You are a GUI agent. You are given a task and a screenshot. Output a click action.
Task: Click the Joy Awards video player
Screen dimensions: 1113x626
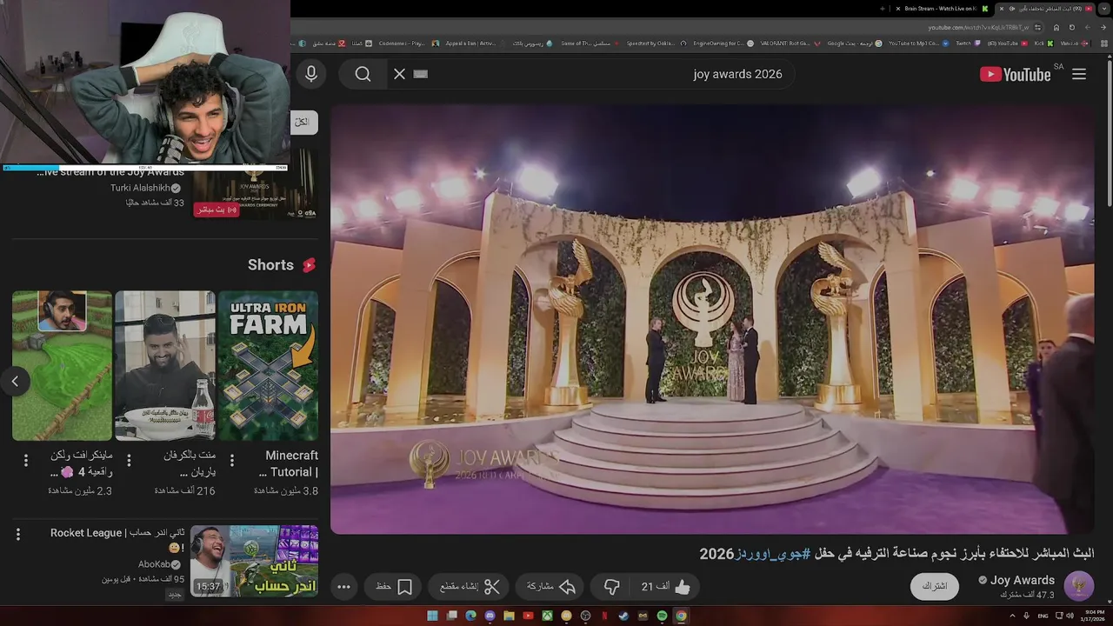(712, 319)
